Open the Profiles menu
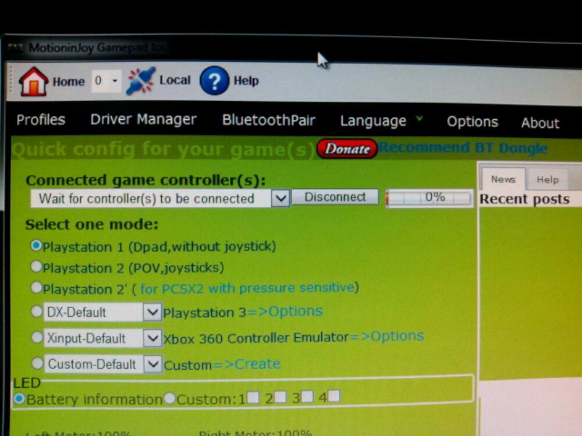Viewport: 582px width, 436px height. tap(41, 120)
